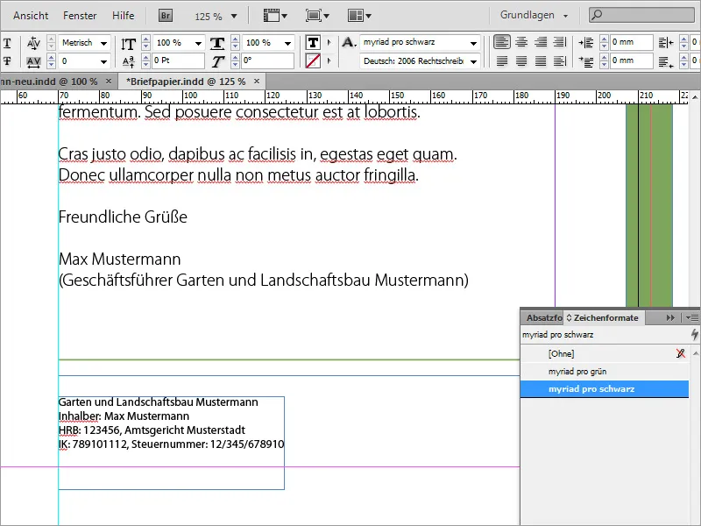Justify text with last line left

click(501, 60)
